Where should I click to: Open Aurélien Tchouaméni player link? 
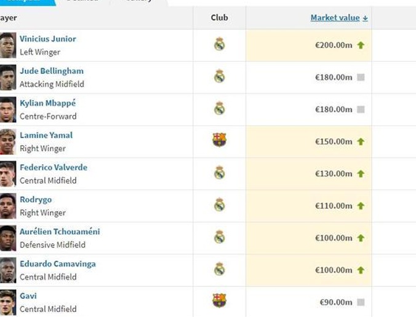(x=60, y=232)
